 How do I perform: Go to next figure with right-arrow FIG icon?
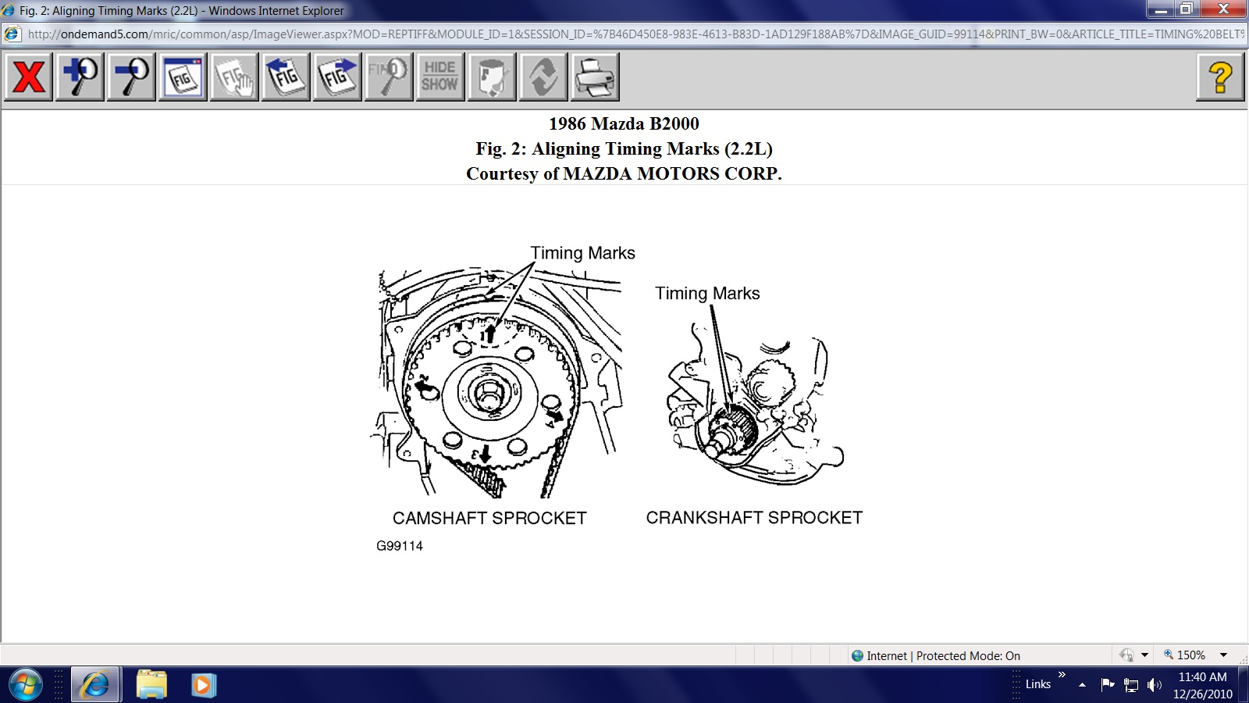click(x=337, y=77)
